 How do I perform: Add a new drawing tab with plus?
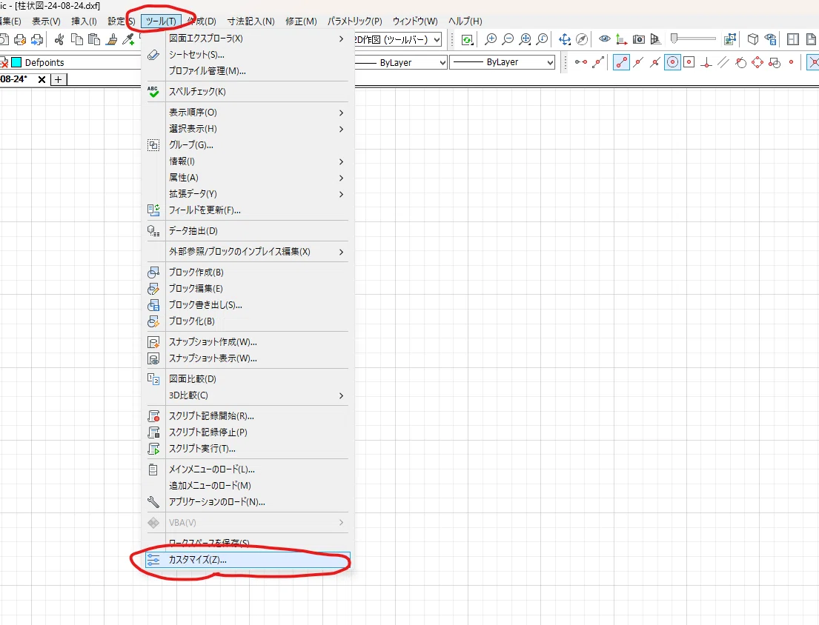(x=59, y=79)
